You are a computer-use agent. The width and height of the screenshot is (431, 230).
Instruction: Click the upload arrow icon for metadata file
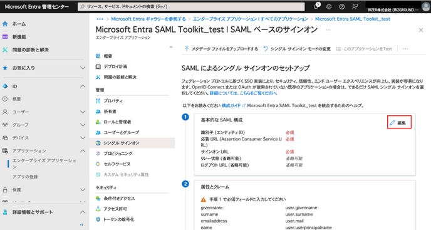[187, 49]
